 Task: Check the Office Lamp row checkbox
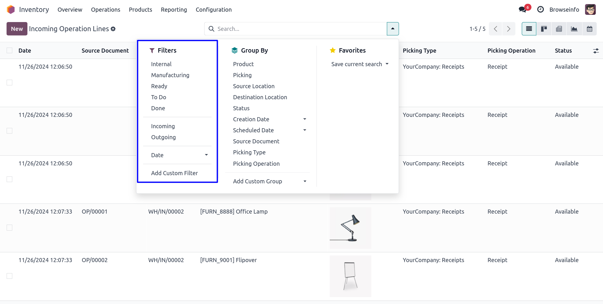point(9,227)
